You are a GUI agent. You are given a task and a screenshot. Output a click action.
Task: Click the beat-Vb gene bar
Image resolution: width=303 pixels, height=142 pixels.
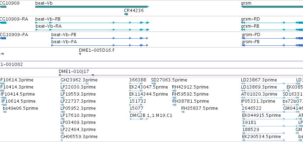point(92,7)
